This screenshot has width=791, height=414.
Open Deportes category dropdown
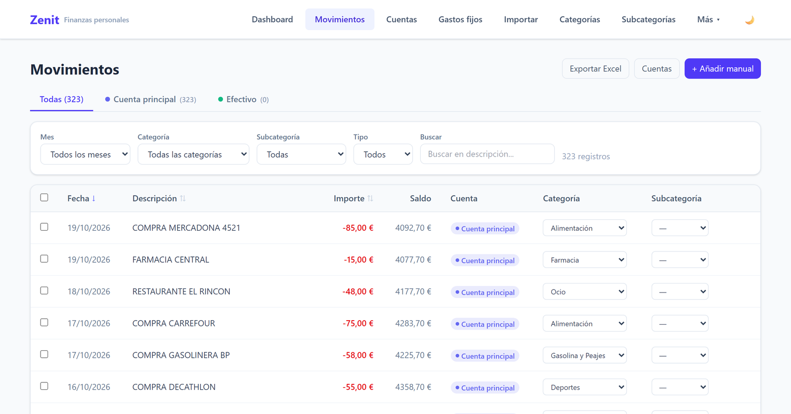[585, 387]
